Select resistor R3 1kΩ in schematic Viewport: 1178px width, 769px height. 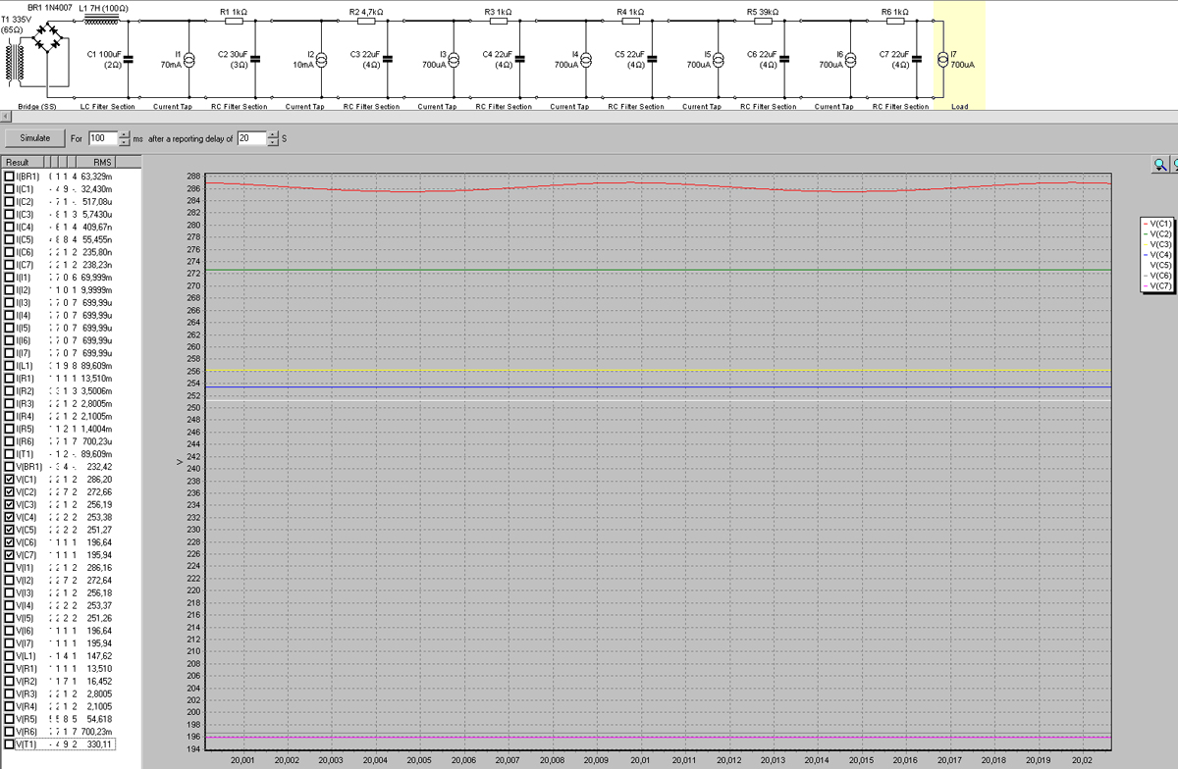(500, 20)
